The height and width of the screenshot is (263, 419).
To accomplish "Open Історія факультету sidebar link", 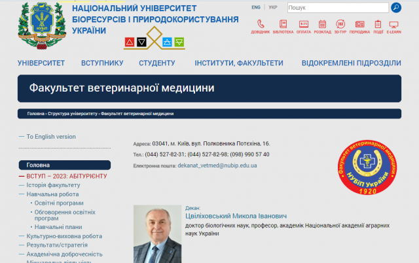I will pyautogui.click(x=53, y=185).
